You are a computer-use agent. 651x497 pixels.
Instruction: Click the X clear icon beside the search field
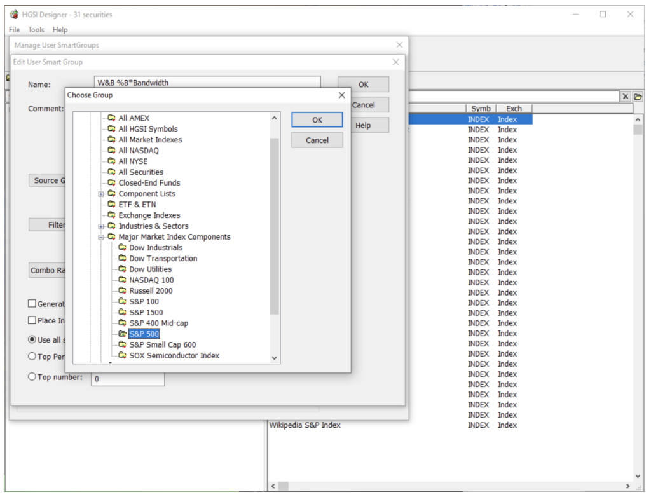626,97
